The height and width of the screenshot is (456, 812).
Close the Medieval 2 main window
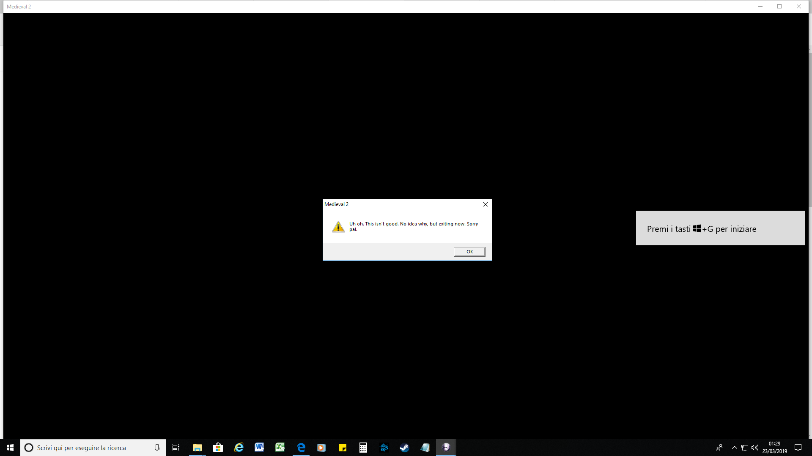tap(799, 6)
